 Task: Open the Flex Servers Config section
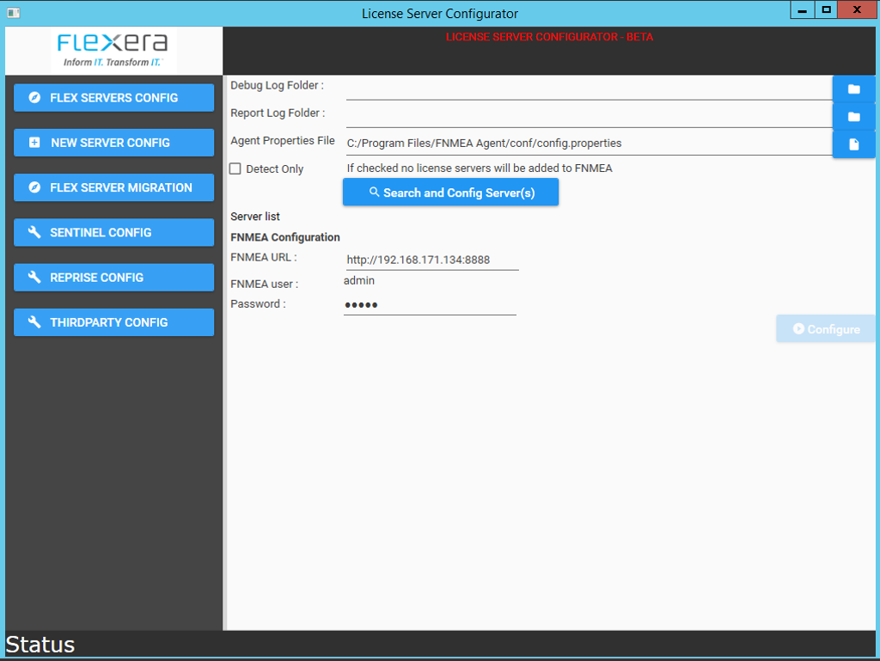point(114,98)
